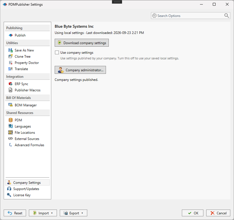Open the Advanced Formulas page
The width and height of the screenshot is (234, 220).
coord(27,145)
